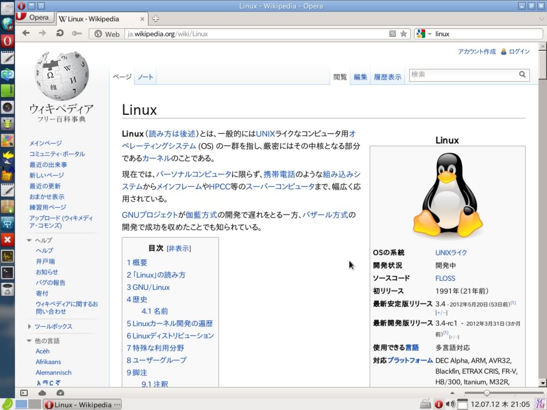Switch to the first workspace pager box
Screen dimensions: 547x410
tap(21, 404)
